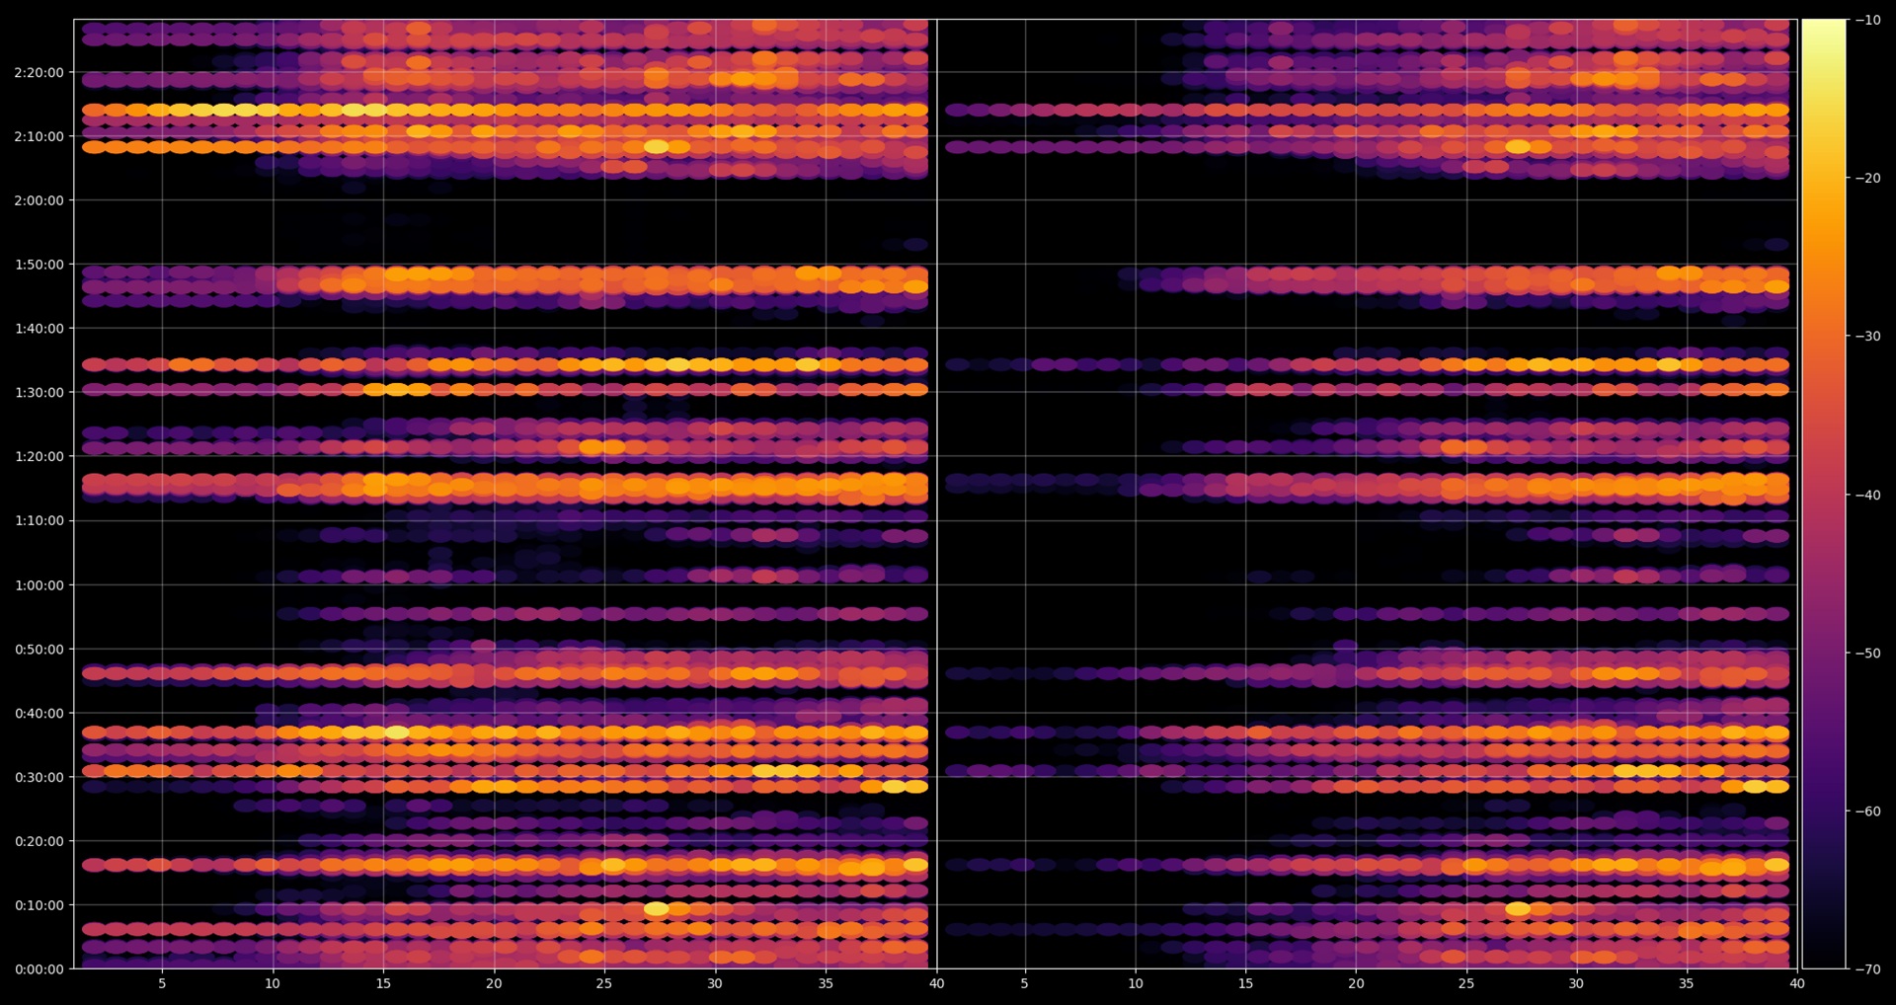1896x1005 pixels.
Task: Click x-axis label 35 under left heatmap
Action: pos(826,983)
